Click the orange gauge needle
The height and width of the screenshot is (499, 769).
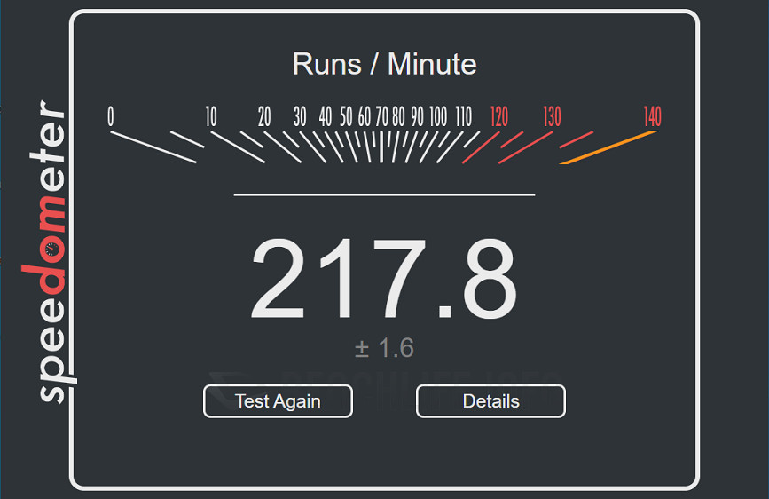pyautogui.click(x=609, y=147)
